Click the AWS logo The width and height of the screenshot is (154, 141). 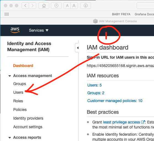click(x=15, y=30)
